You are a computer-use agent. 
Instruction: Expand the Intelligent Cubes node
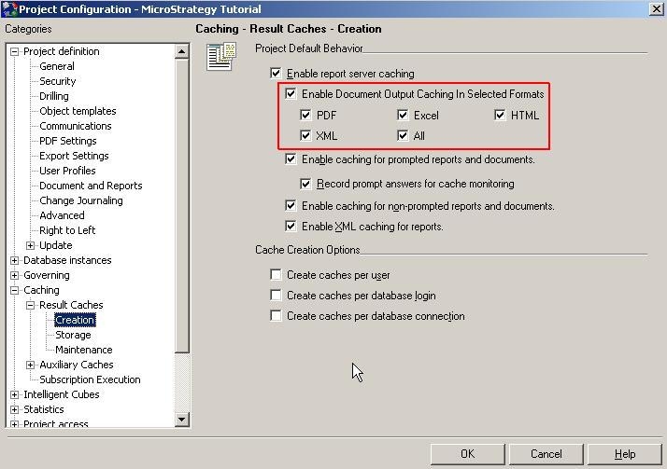click(x=14, y=394)
